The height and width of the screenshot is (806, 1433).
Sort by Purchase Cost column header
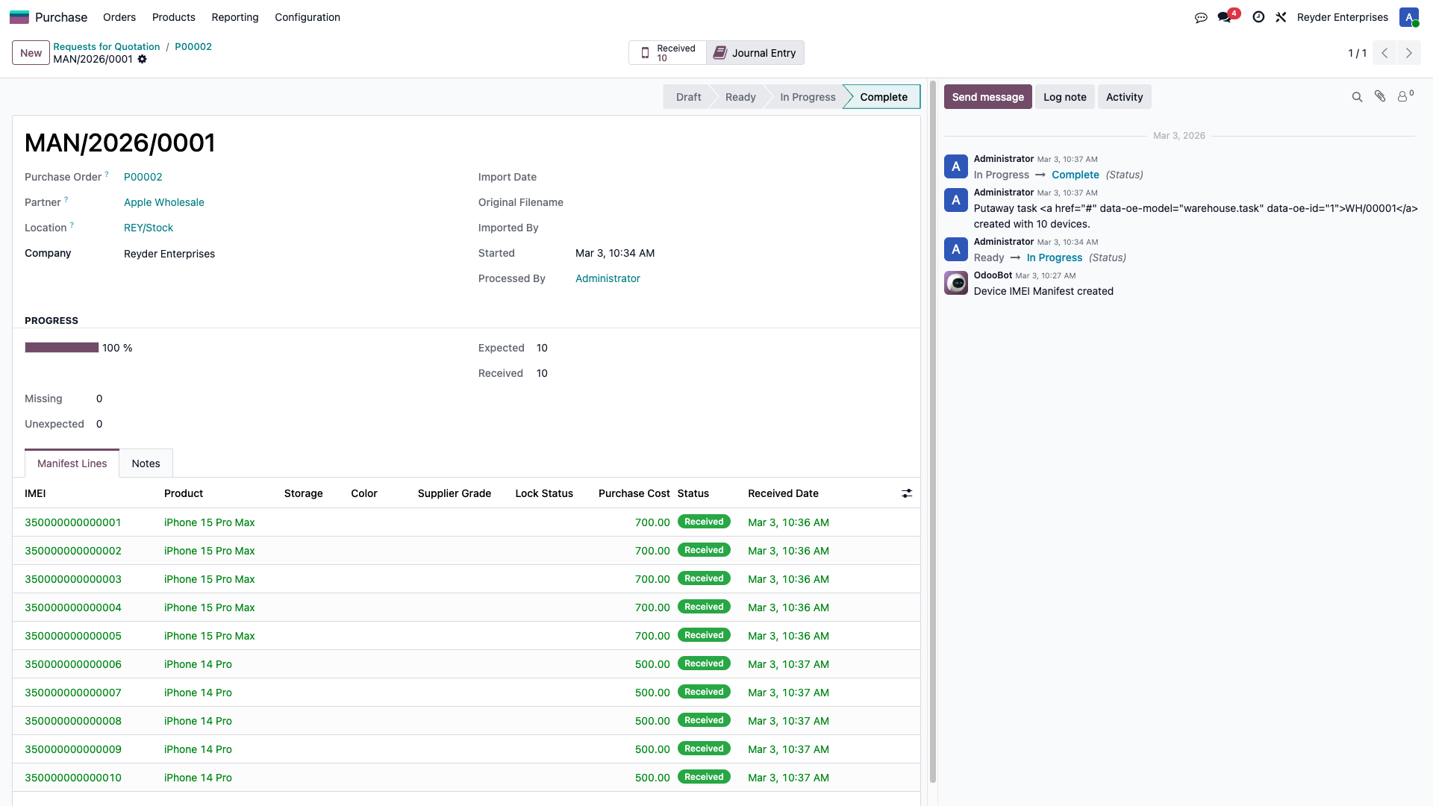click(x=634, y=493)
